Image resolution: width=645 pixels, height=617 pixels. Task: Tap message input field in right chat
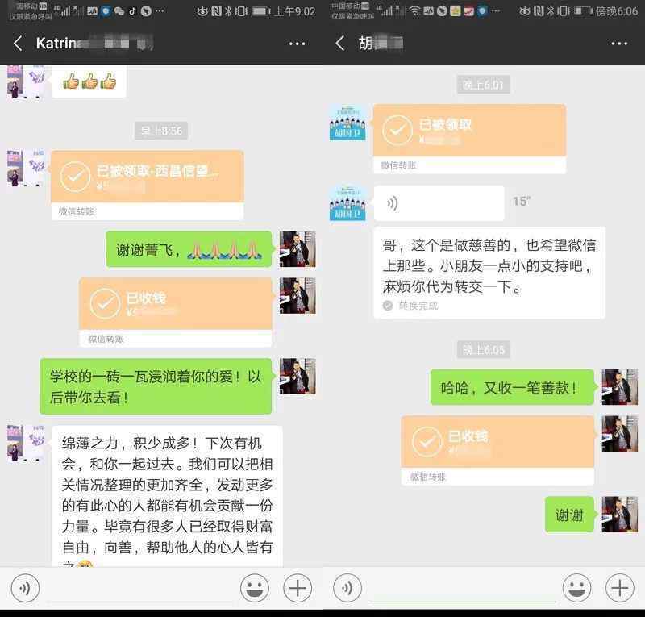(x=461, y=588)
